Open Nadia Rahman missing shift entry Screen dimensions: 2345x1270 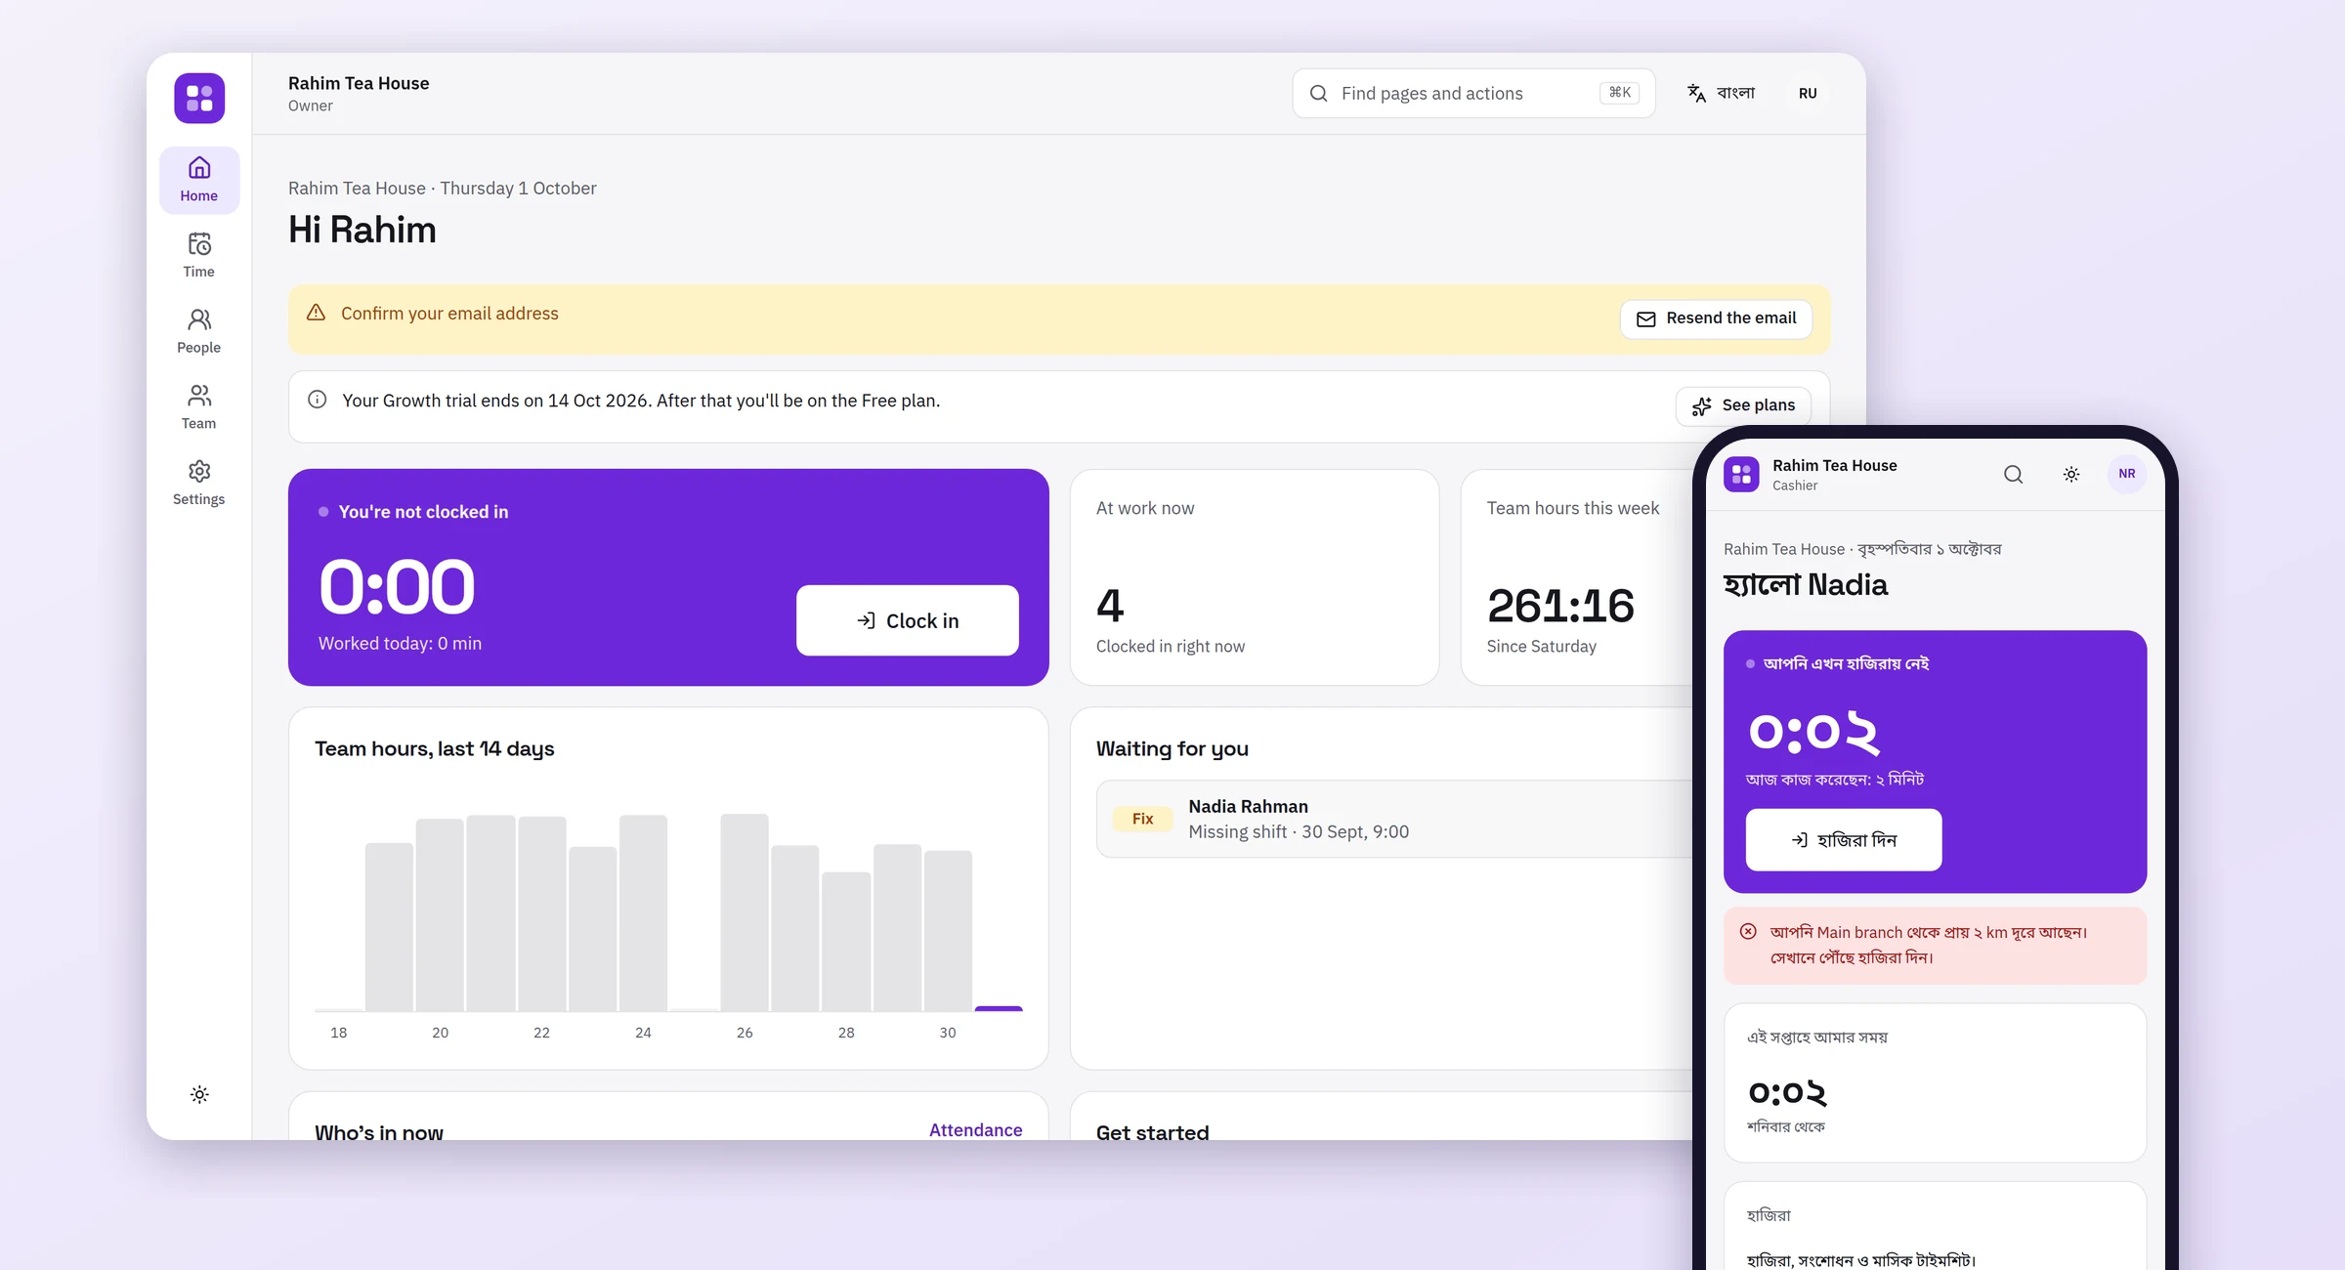[1394, 819]
